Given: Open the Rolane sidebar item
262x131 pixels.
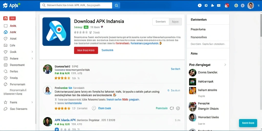Looking at the screenshot, I should (11, 59).
